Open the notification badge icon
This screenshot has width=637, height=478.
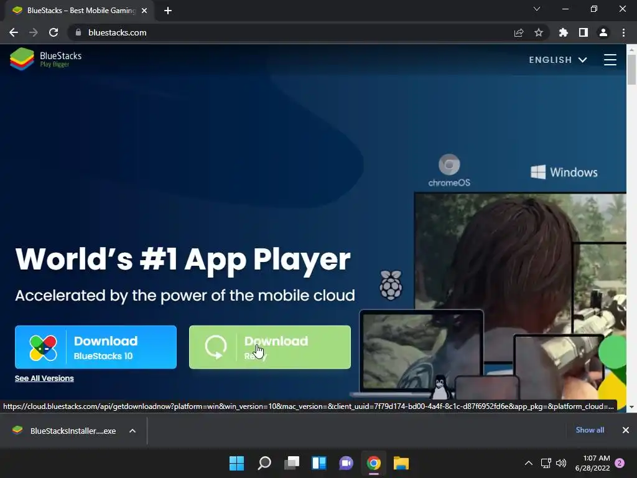[620, 463]
